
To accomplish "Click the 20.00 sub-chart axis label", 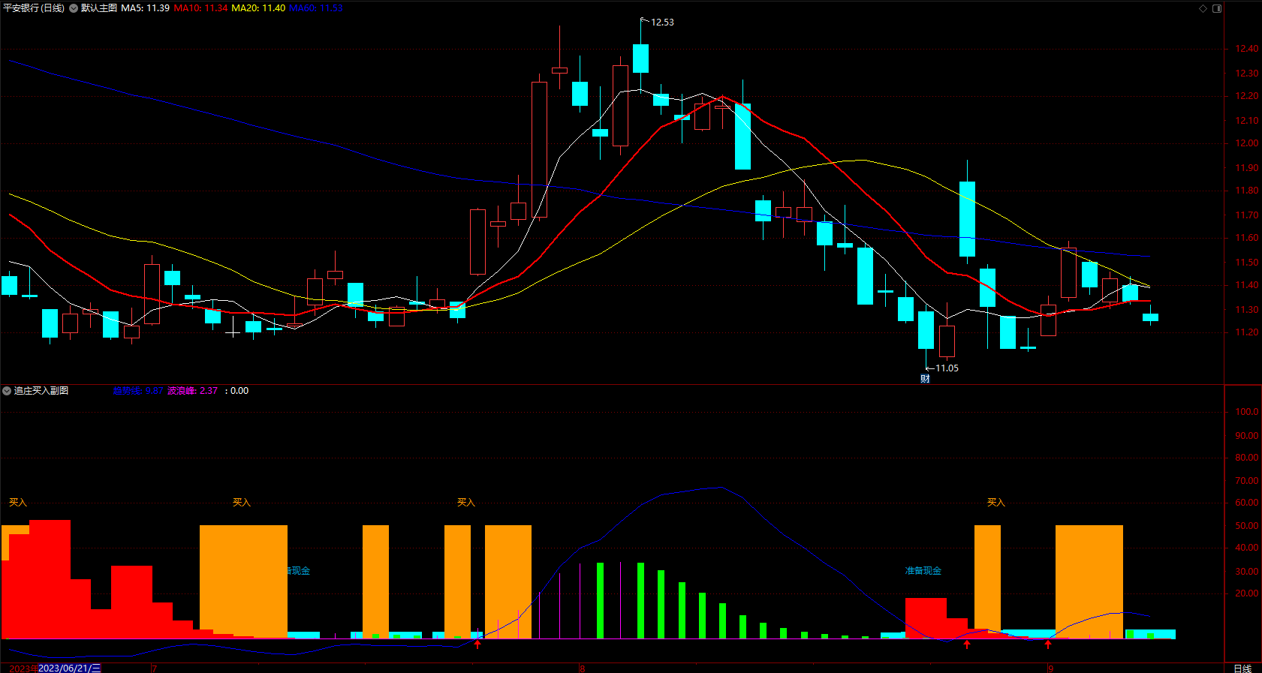I will coord(1247,593).
